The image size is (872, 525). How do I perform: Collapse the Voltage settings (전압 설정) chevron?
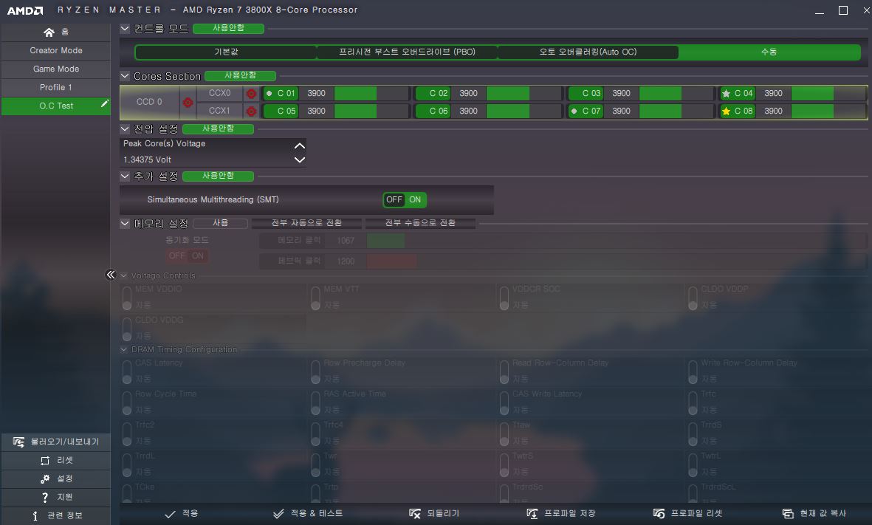(x=125, y=129)
